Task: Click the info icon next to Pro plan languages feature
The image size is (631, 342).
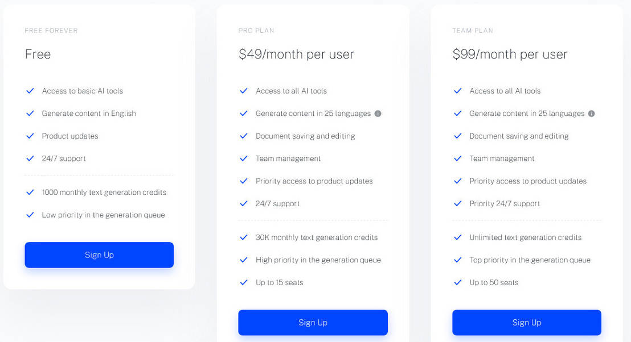Action: [378, 113]
